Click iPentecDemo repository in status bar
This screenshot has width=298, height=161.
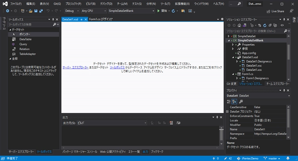click(248, 158)
